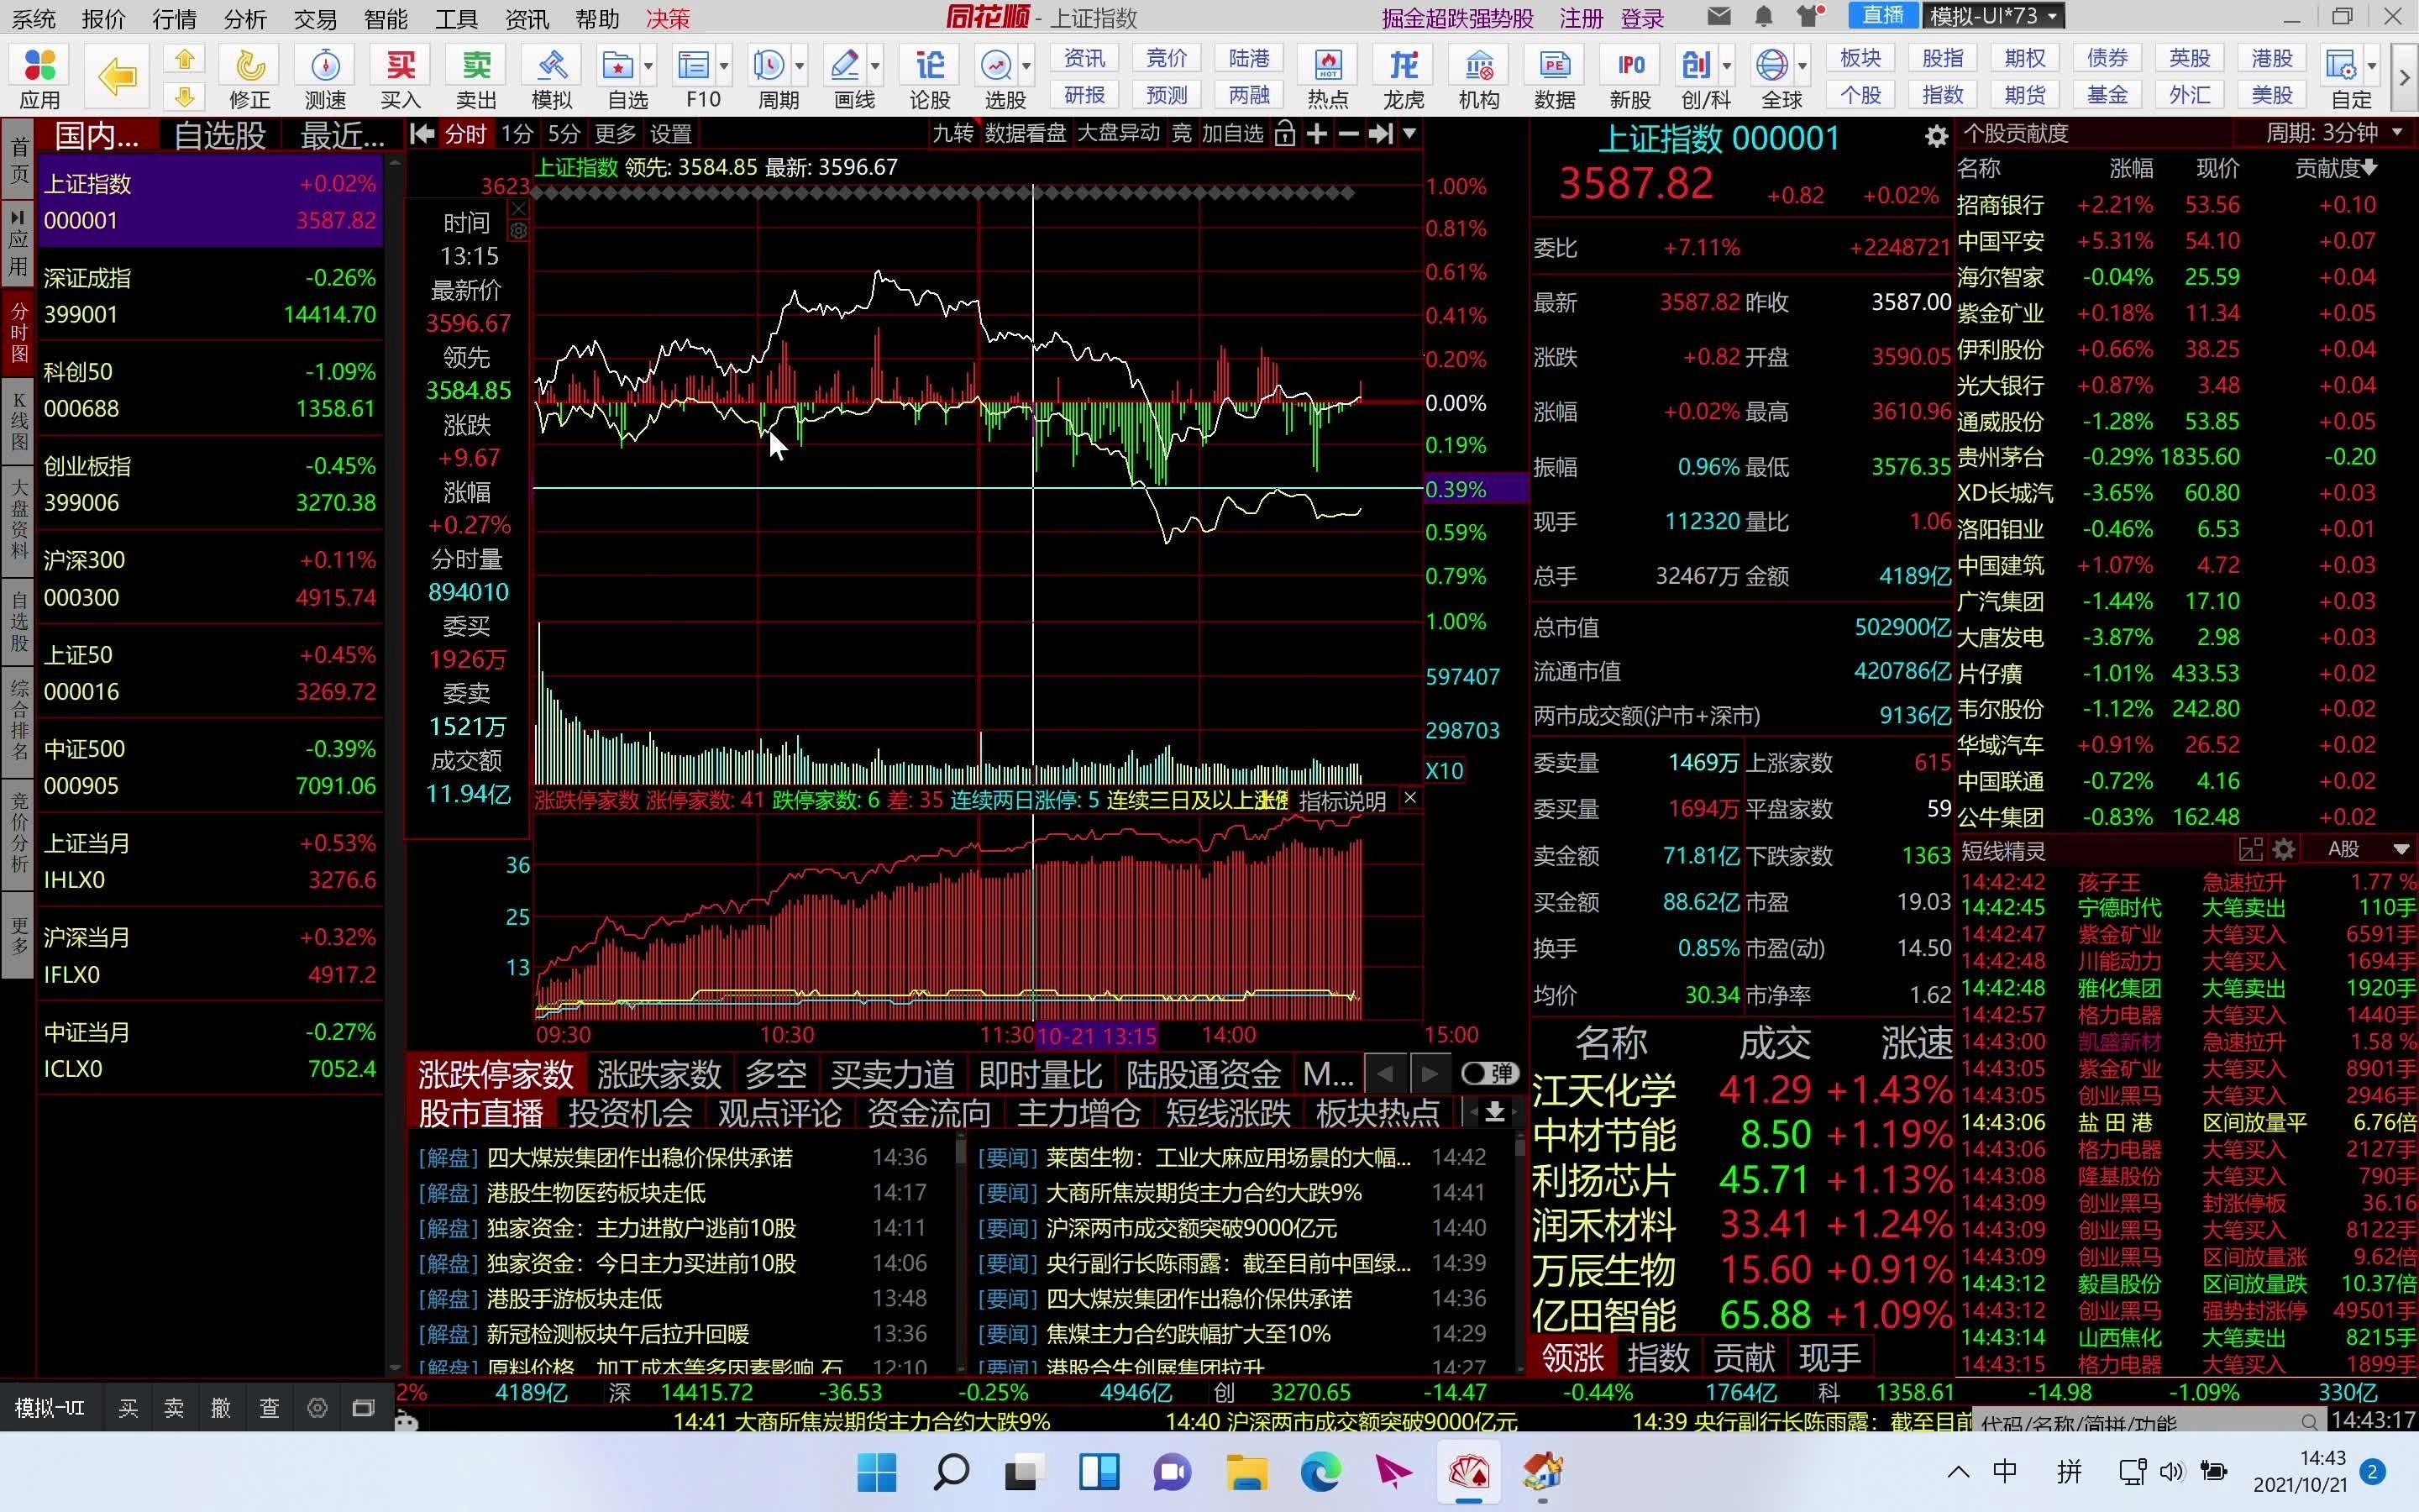Click the minus zoom-out icon in chart toolbar

(x=1348, y=134)
